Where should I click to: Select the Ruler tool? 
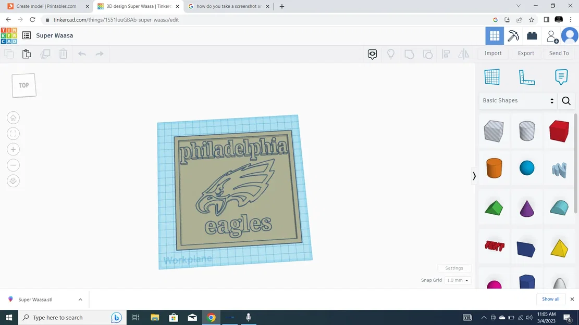coord(526,77)
